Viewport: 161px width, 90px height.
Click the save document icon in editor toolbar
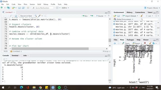(x=16, y=16)
